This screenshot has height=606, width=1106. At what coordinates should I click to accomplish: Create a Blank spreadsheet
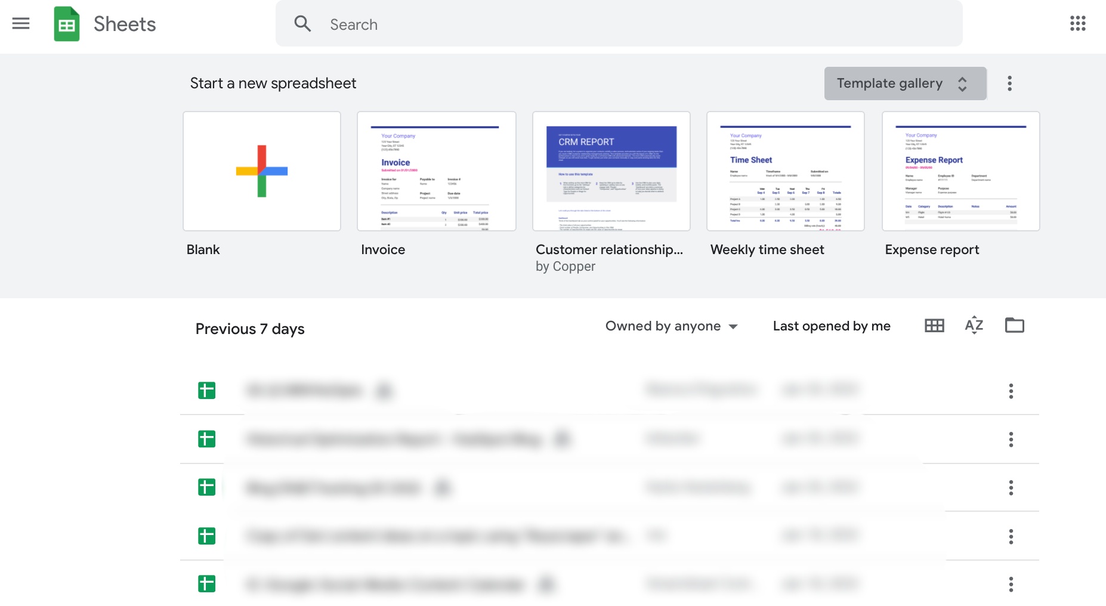tap(261, 171)
